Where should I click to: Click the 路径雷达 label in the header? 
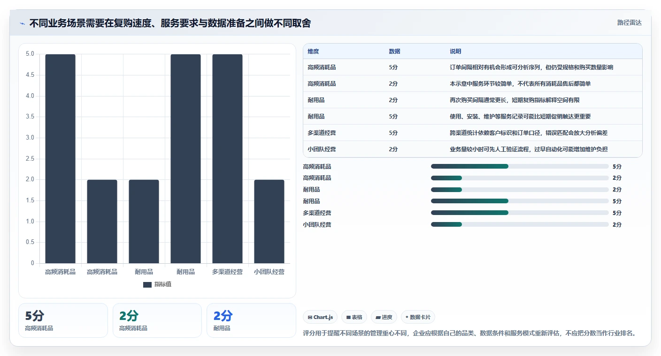629,22
